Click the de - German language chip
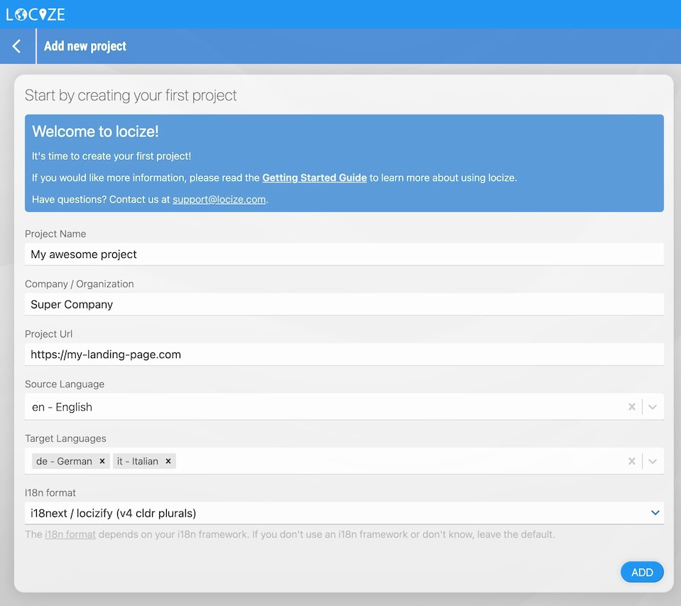 pos(64,461)
